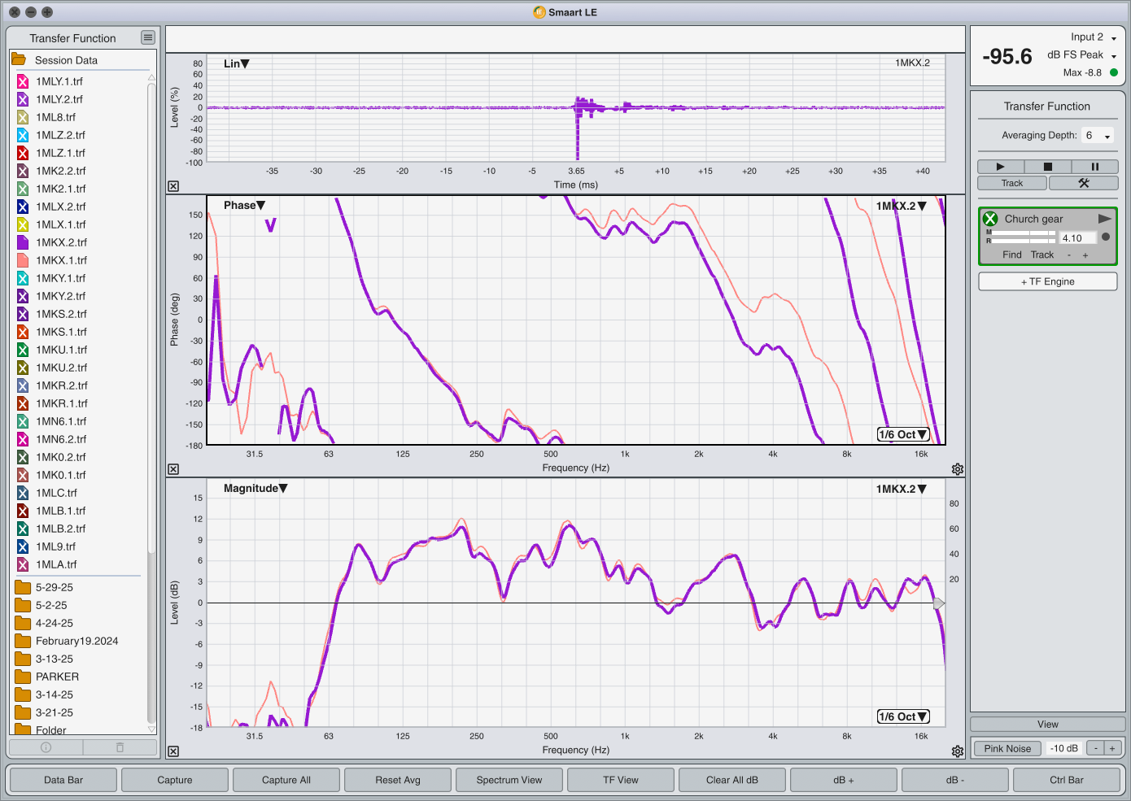
Task: Click the Capture All button
Action: (286, 780)
